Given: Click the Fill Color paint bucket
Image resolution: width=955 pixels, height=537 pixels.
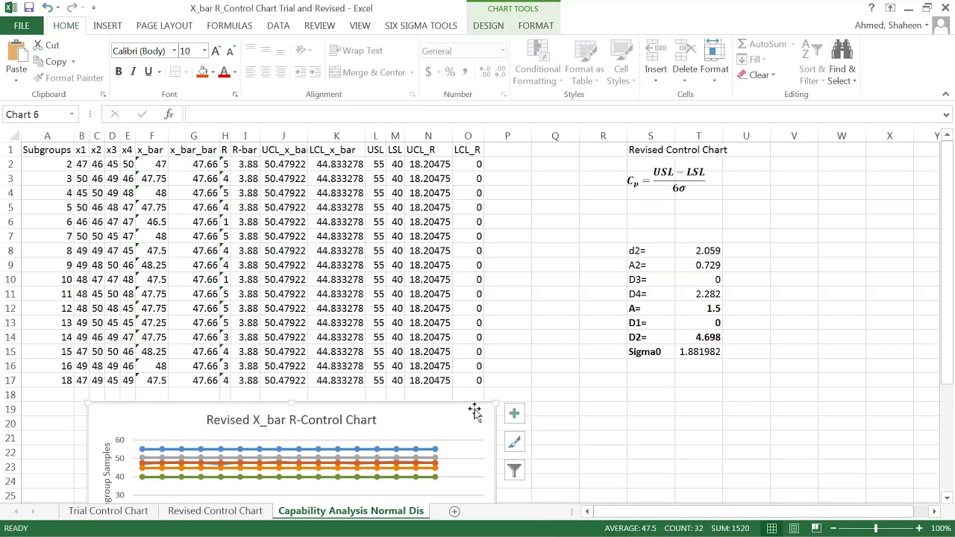Looking at the screenshot, I should (202, 72).
